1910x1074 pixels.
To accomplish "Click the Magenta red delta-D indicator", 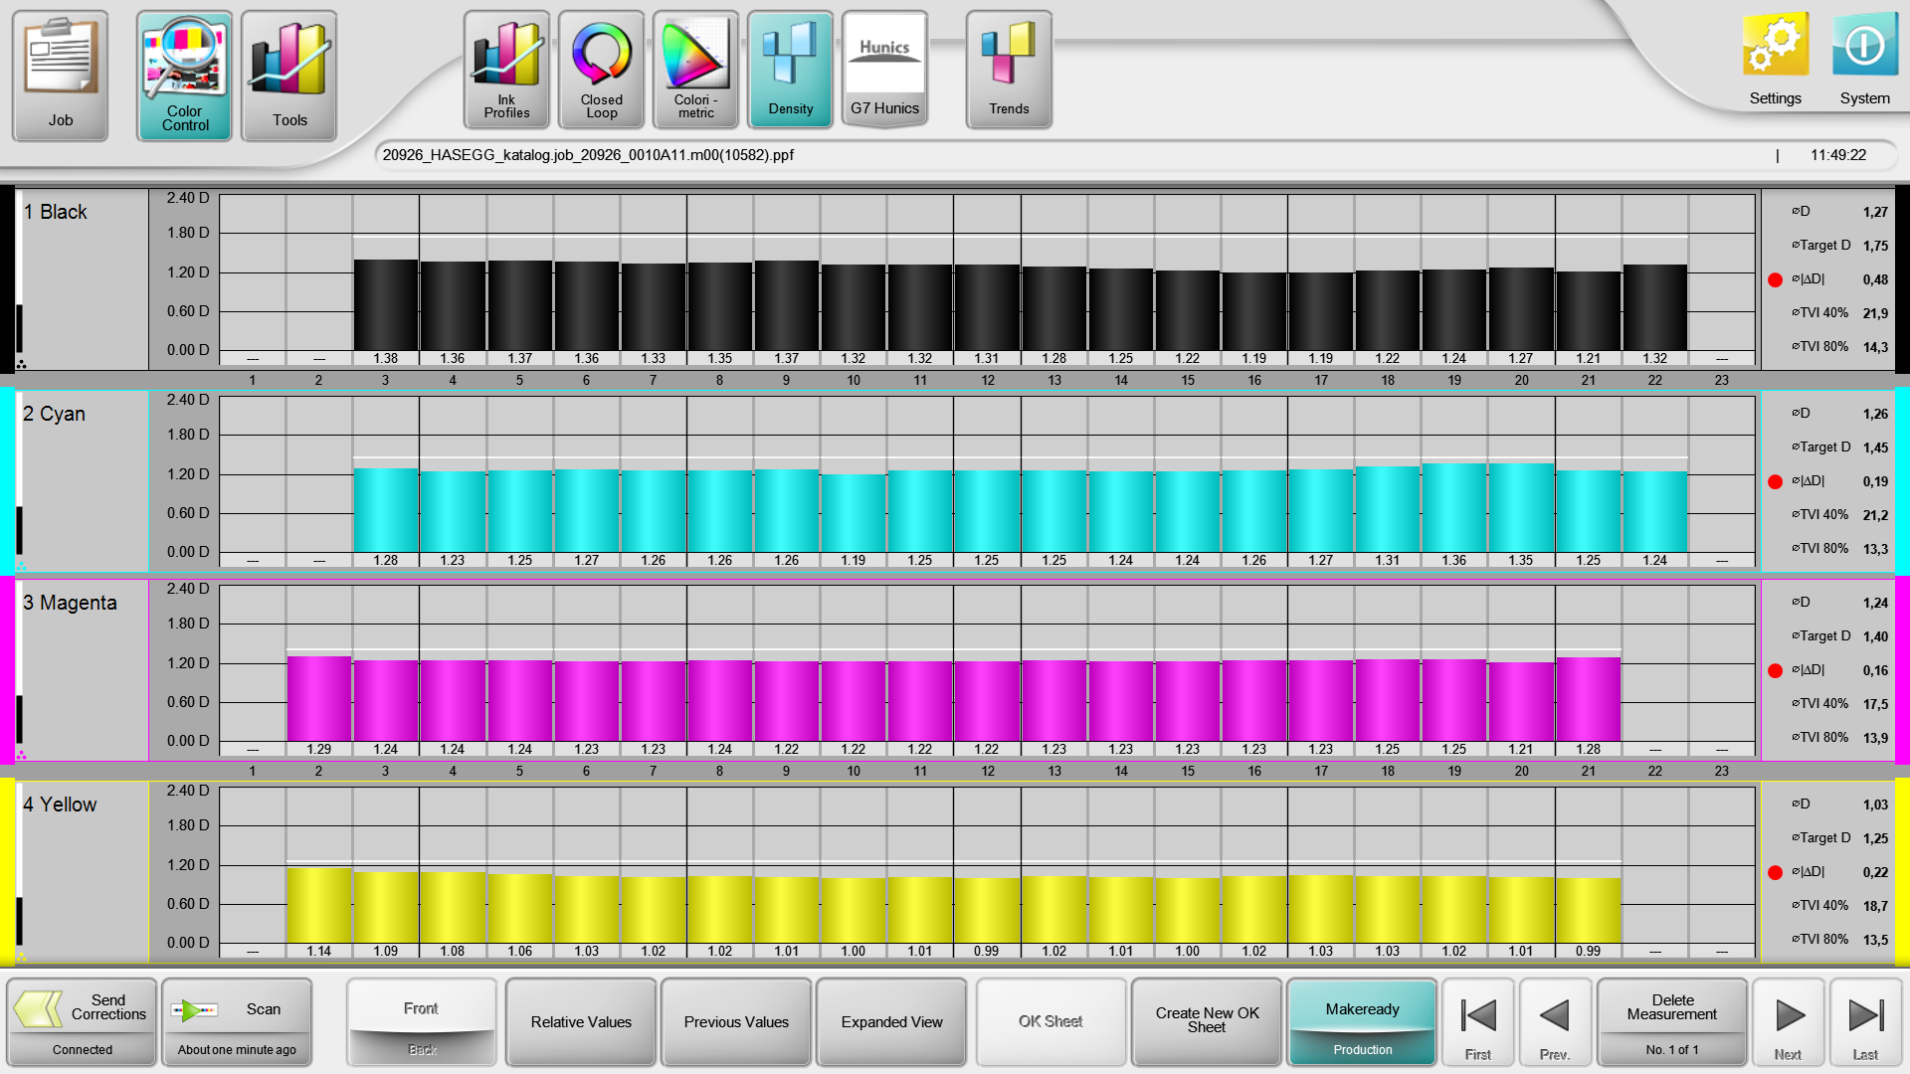I will tap(1775, 671).
